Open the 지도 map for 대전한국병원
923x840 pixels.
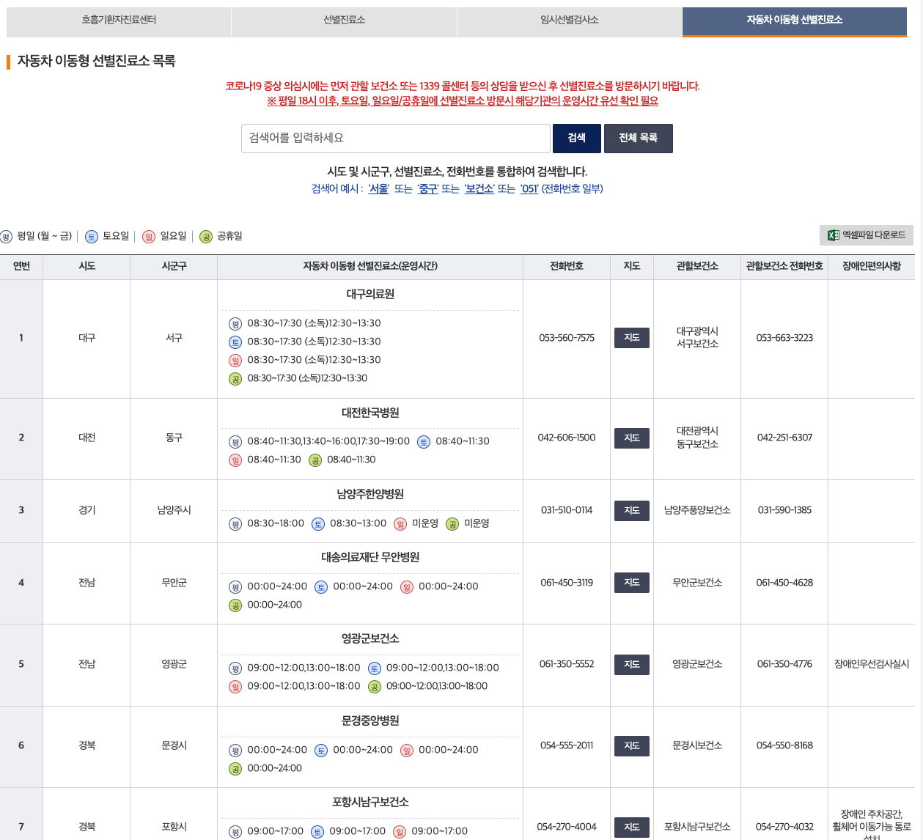(632, 438)
